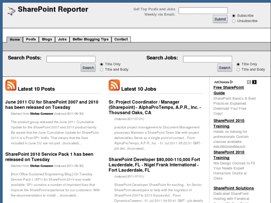The height and width of the screenshot is (203, 271).
Task: Click the Search button for jobs
Action: [x=225, y=68]
